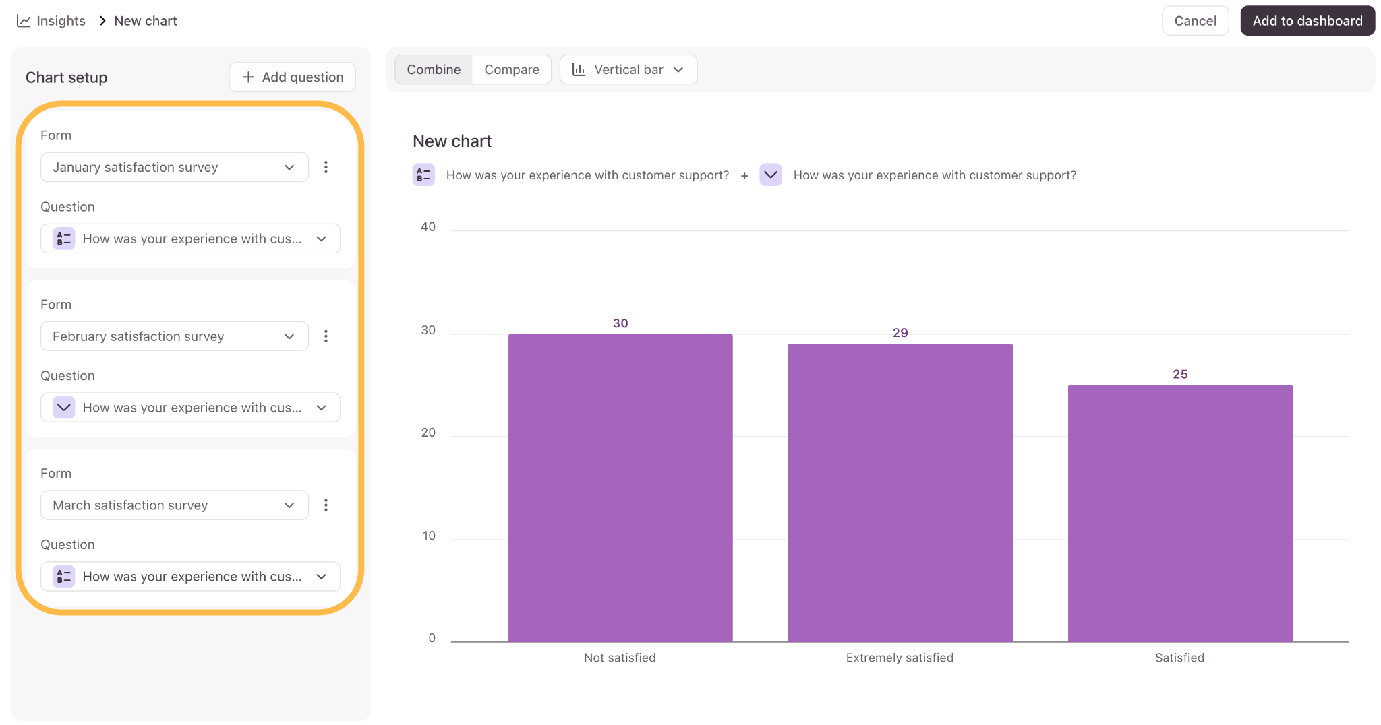Image resolution: width=1381 pixels, height=725 pixels.
Task: Switch to Compare mode
Action: (512, 69)
